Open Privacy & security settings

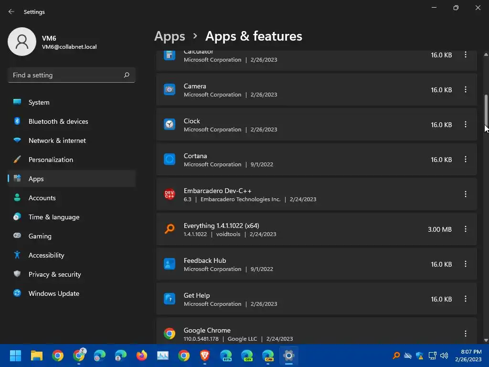point(72,274)
